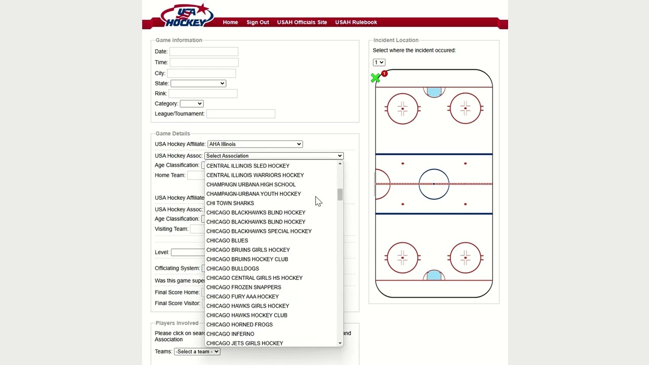The width and height of the screenshot is (649, 365).
Task: Click the list scroll-up arrow
Action: click(x=340, y=164)
